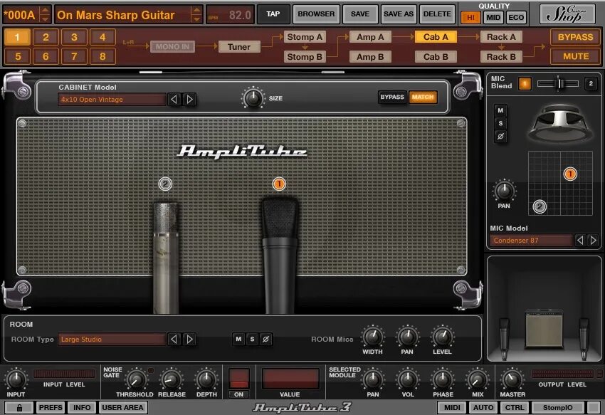Select next room type arrow

pyautogui.click(x=189, y=339)
